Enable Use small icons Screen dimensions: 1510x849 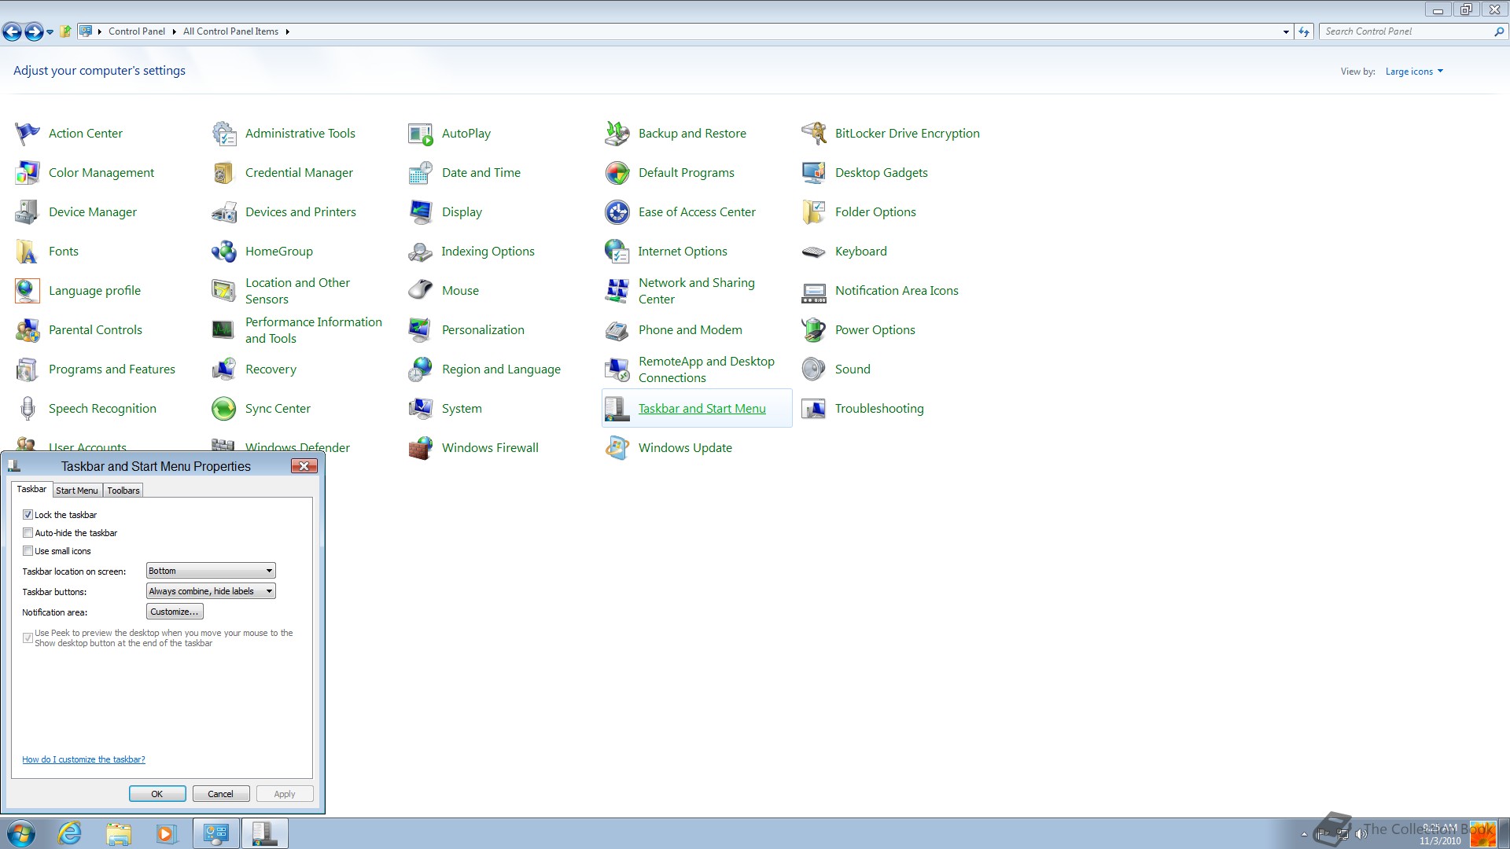(28, 550)
